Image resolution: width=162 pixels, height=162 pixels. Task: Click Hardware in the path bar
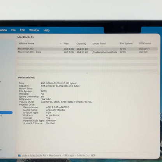(55, 155)
